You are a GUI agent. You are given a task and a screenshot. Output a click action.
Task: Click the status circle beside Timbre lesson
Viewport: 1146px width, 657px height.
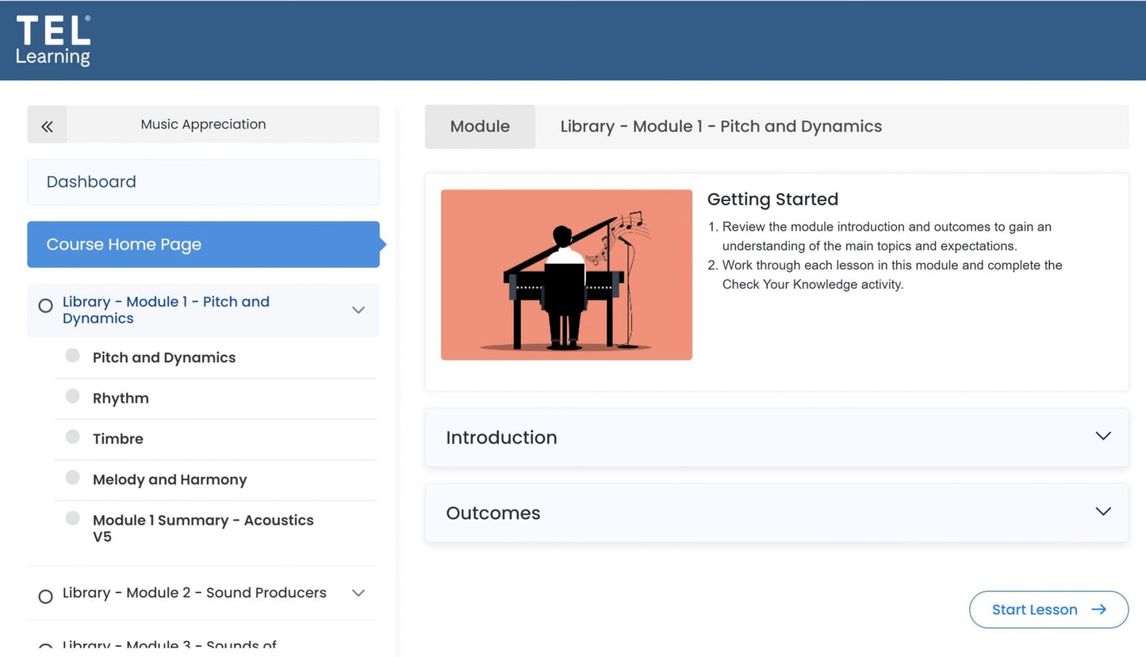(x=73, y=437)
